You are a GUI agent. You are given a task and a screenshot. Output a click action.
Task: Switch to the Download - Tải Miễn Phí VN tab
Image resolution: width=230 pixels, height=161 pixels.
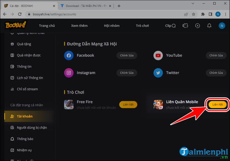point(86,6)
